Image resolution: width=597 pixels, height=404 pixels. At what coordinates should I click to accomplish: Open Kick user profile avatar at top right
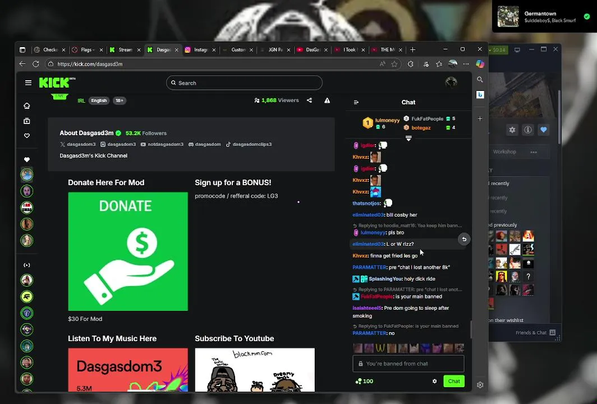point(451,82)
